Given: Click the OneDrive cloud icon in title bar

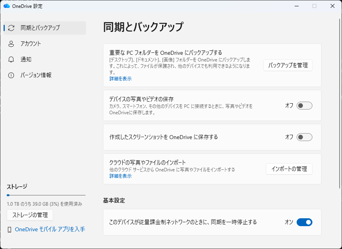Looking at the screenshot, I should pyautogui.click(x=7, y=6).
